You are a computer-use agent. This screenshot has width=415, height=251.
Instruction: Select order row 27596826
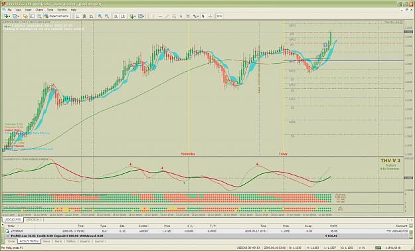point(207,231)
